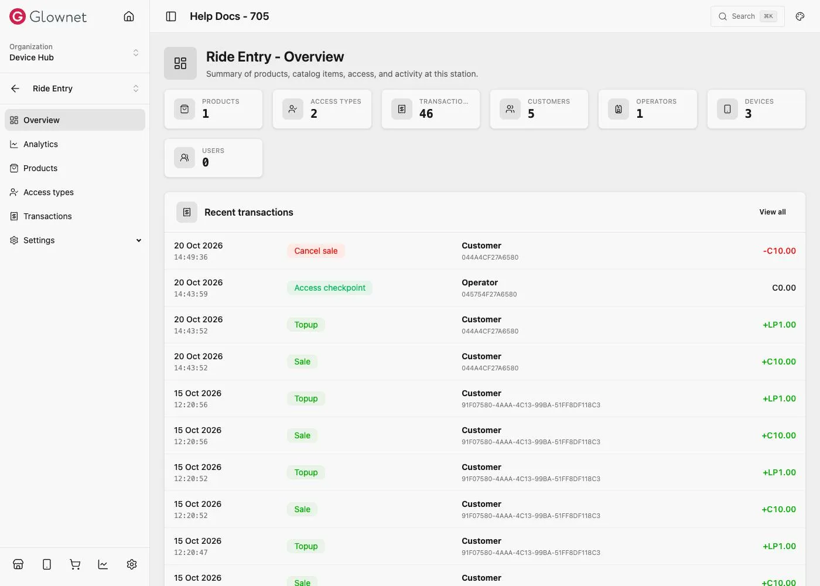This screenshot has height=586, width=820.
Task: Toggle the sidebar panel icon
Action: (171, 16)
